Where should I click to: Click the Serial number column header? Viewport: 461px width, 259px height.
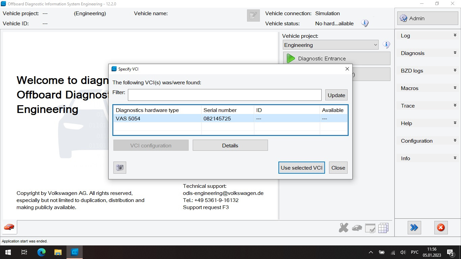tap(228, 110)
